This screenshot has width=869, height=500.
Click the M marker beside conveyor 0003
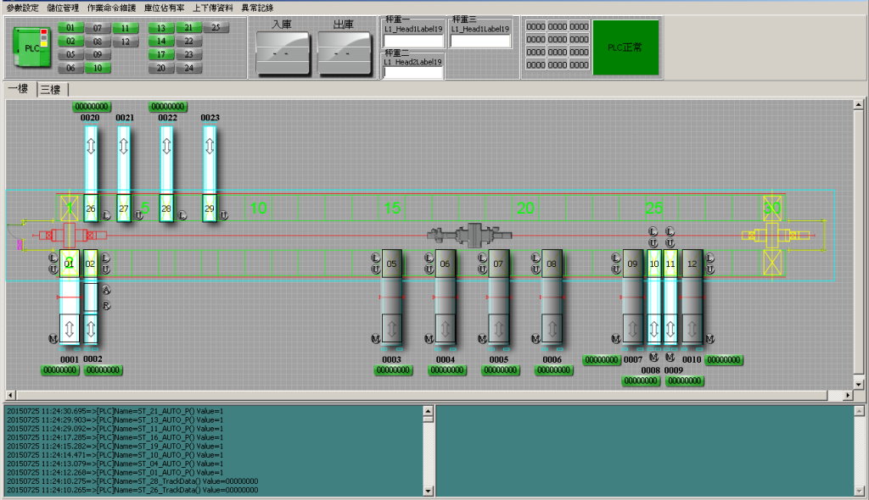[x=376, y=339]
